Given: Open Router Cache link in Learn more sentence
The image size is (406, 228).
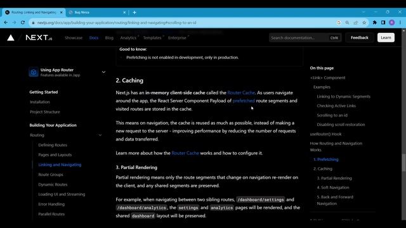Looking at the screenshot, I should point(185,153).
